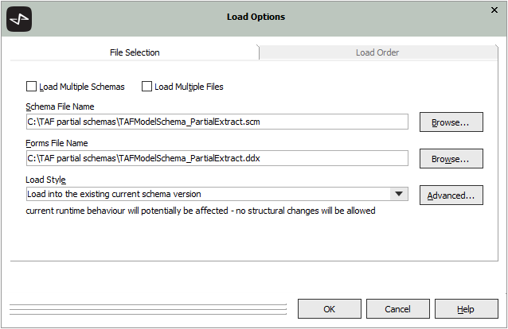Confirm the dialog with OK
The image size is (508, 329).
329,309
